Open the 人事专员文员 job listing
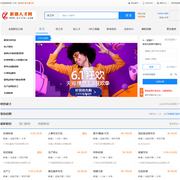Image resolution: width=180 pixels, height=180 pixels. pos(57,133)
